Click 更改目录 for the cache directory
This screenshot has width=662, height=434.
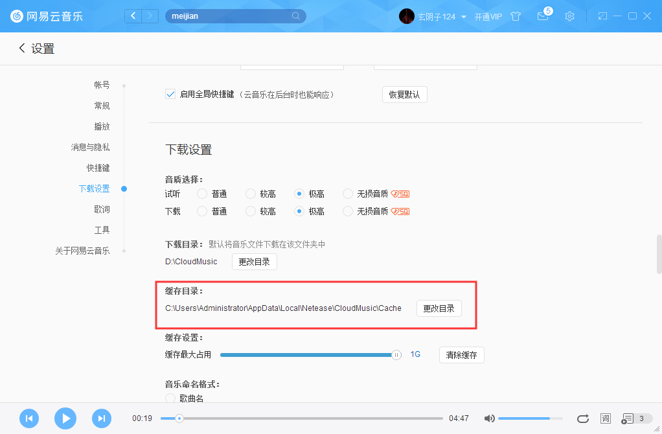click(439, 308)
